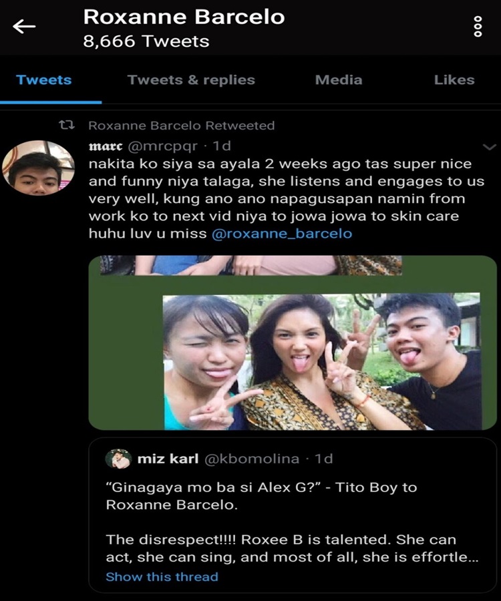Screen dimensions: 501x601
Task: Open the selfie photo with three people
Action: click(321, 361)
